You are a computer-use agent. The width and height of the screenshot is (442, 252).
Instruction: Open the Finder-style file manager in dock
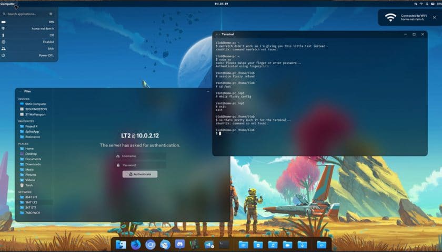pos(121,245)
